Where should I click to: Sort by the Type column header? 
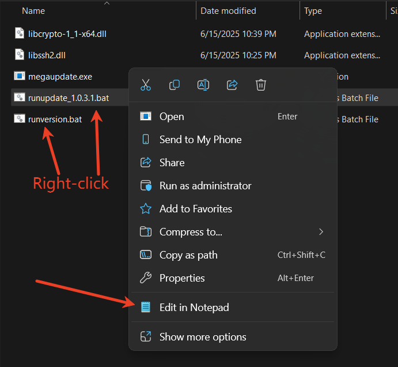click(313, 11)
